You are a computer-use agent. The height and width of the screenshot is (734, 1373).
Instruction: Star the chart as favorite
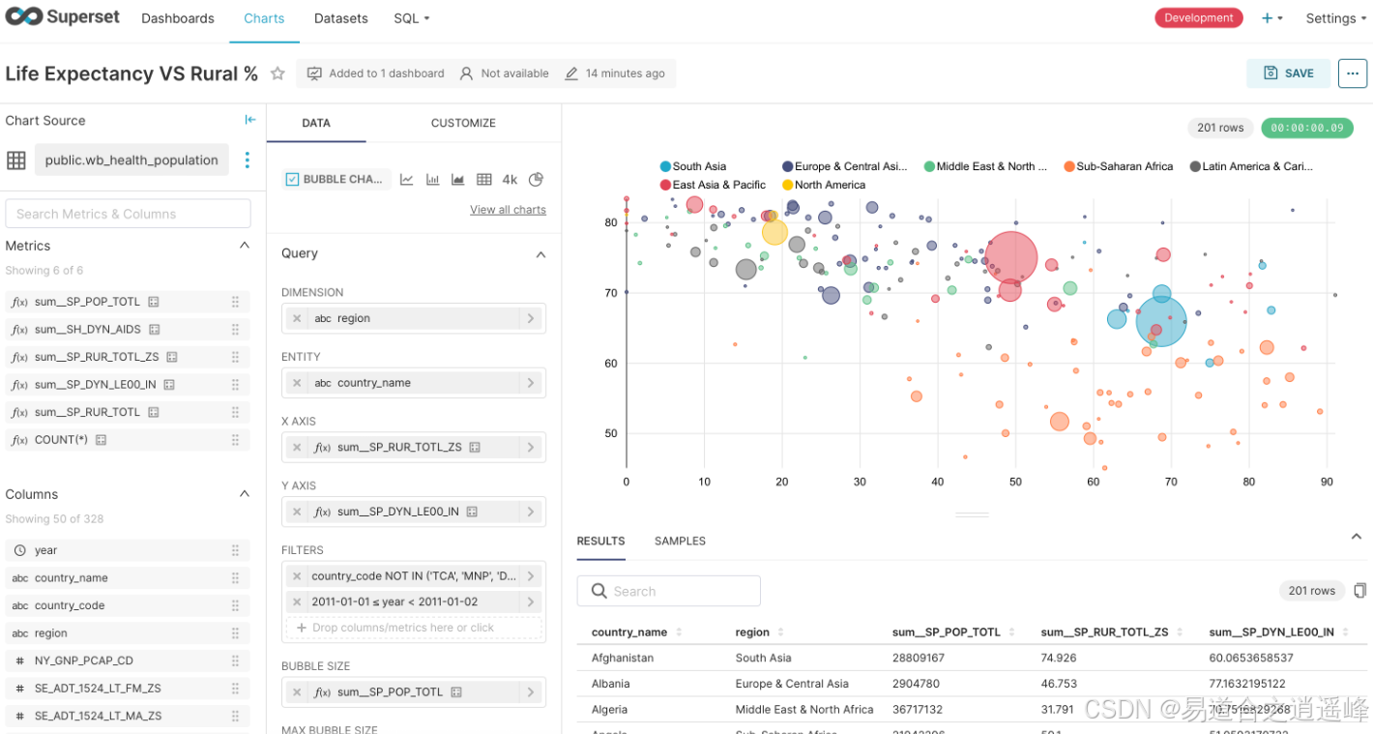[x=278, y=73]
